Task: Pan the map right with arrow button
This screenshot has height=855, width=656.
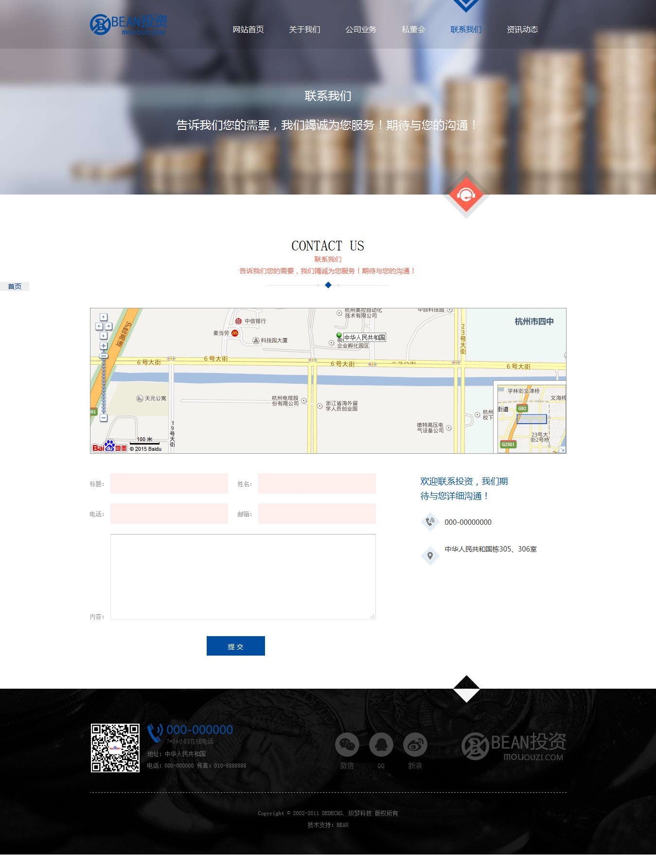Action: pyautogui.click(x=108, y=326)
